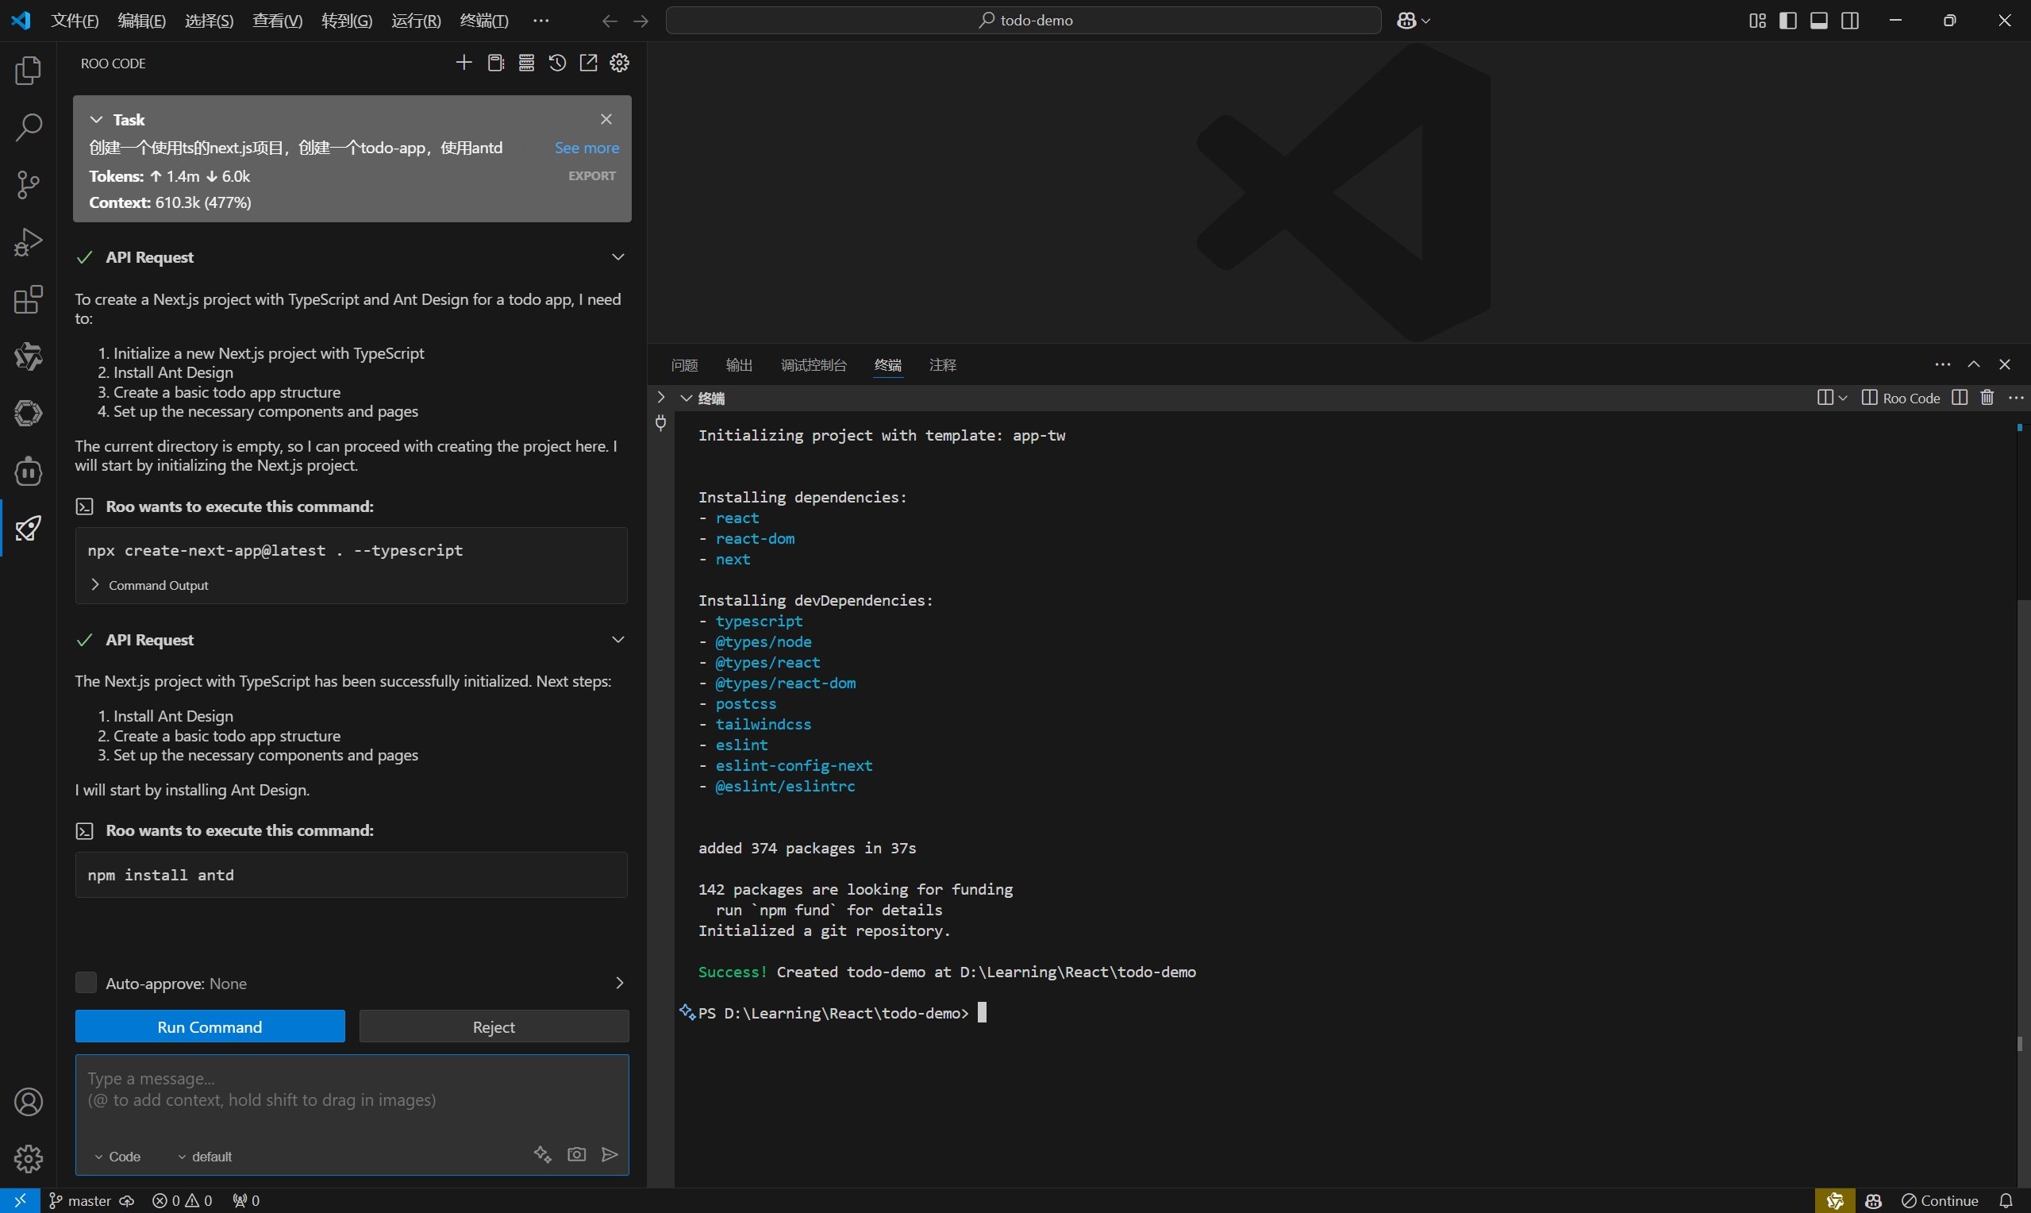2031x1213 pixels.
Task: Open the Code mode dropdown
Action: 117,1156
